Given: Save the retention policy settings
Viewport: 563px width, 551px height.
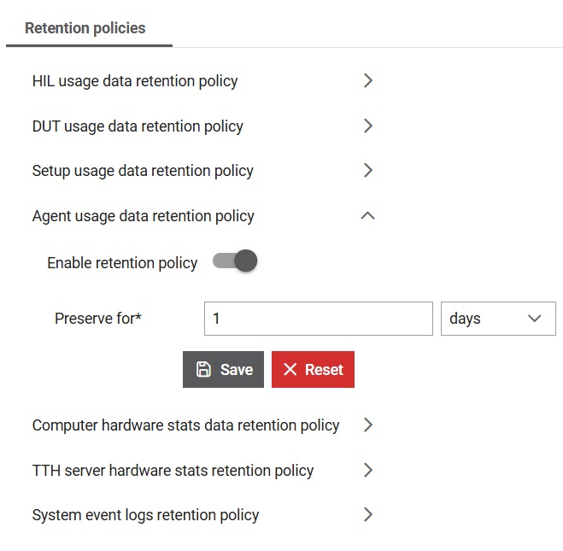Looking at the screenshot, I should 223,369.
